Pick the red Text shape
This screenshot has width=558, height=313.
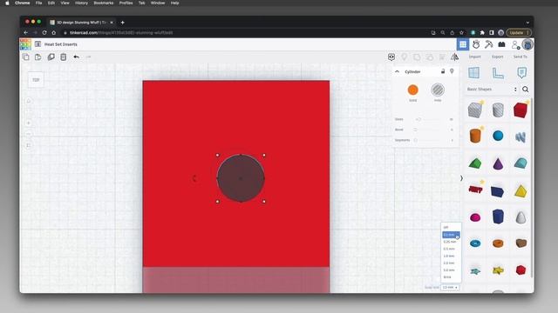click(x=475, y=190)
